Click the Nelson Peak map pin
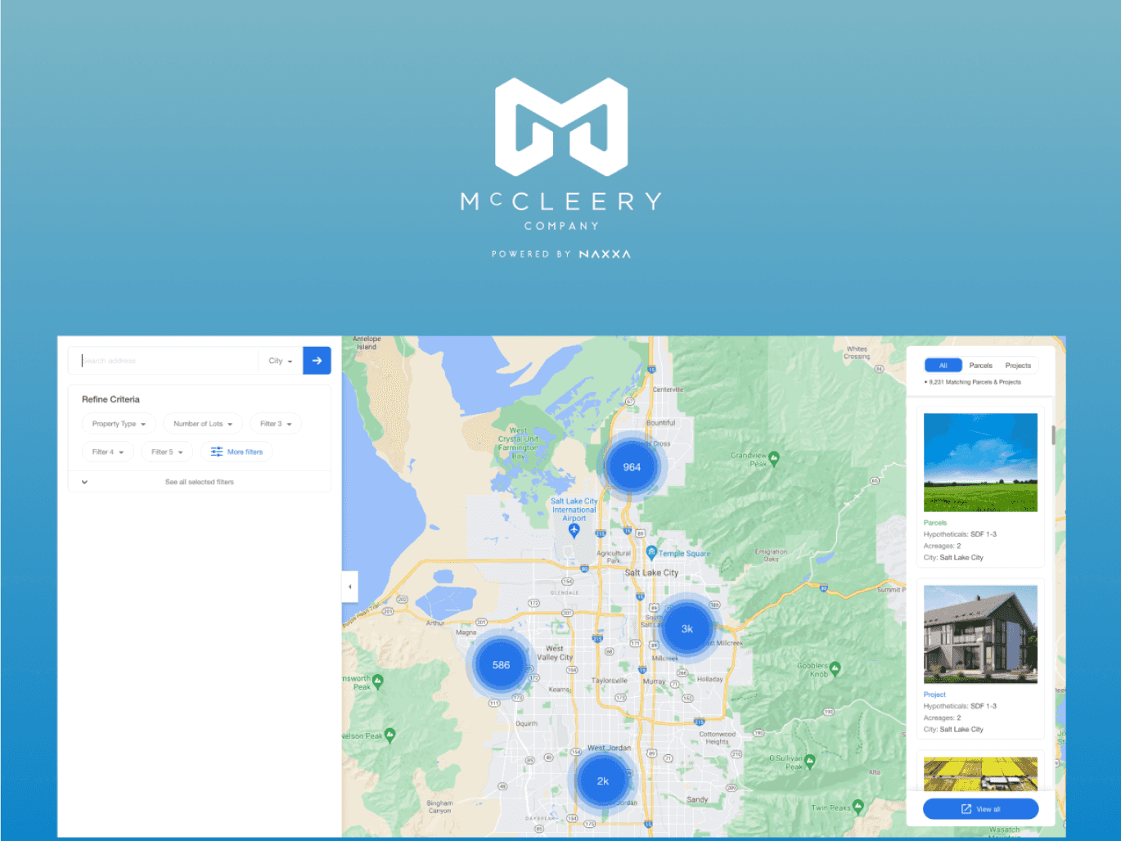The image size is (1121, 841). point(389,735)
